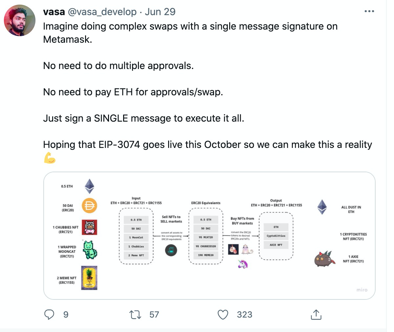Click the Ethereum logo beside 0.5 ETH
The image size is (394, 332).
click(89, 186)
